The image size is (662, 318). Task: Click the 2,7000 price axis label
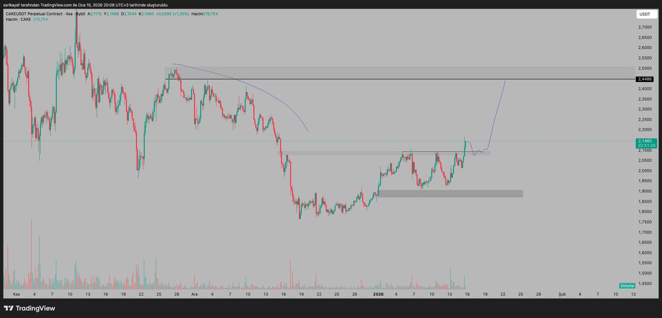644,27
